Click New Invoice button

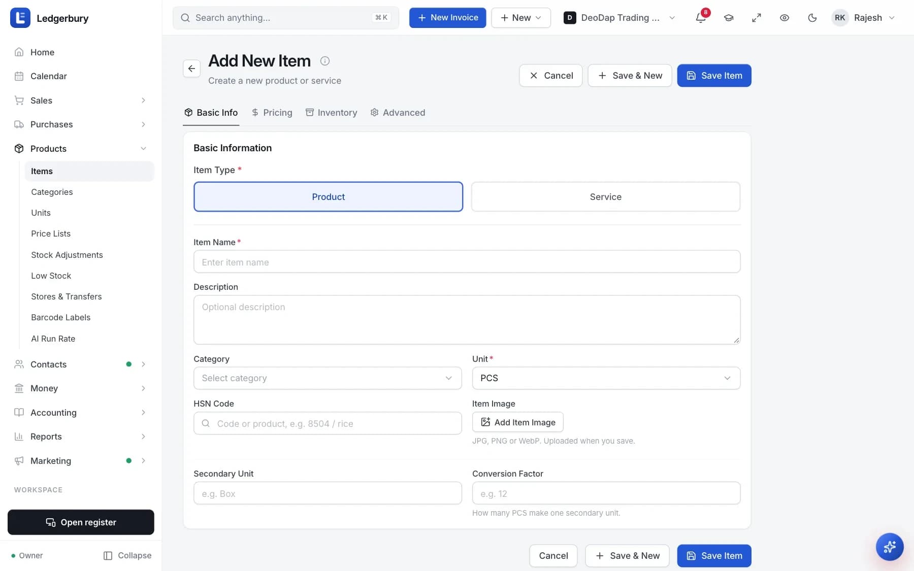(x=447, y=18)
